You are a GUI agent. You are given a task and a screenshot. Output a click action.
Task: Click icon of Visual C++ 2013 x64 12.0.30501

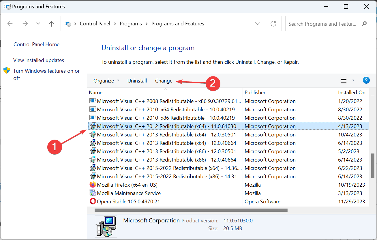[93, 135]
